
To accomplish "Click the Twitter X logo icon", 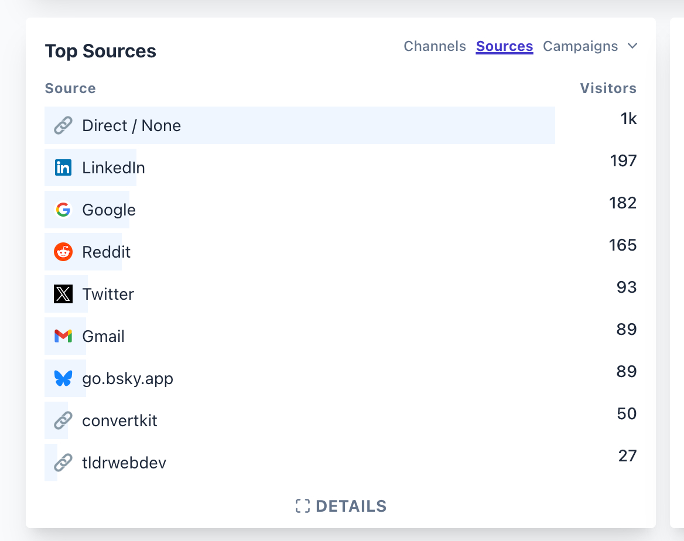I will [63, 295].
